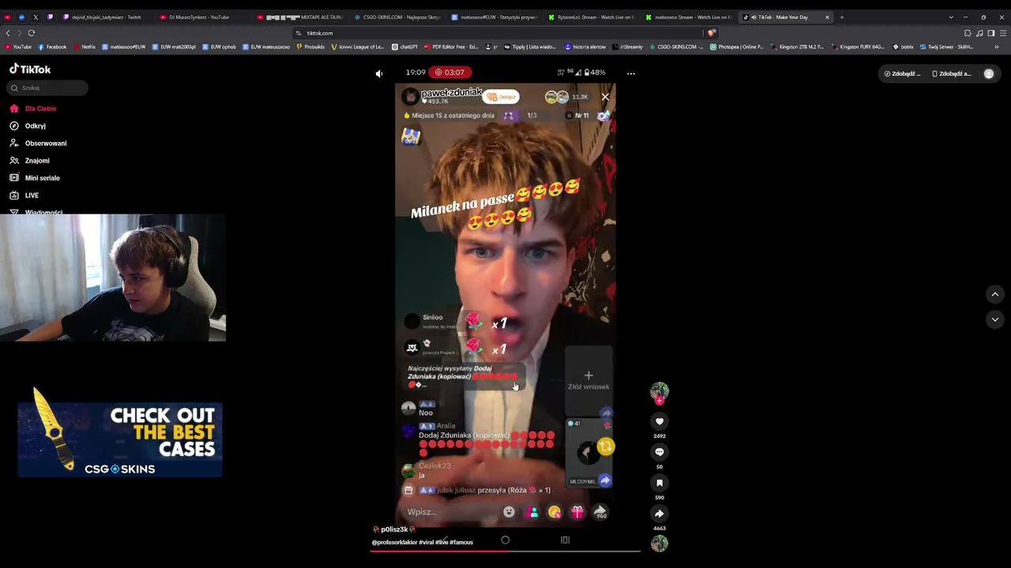The image size is (1011, 568).
Task: Open the Netflix bookmark
Action: (x=85, y=47)
